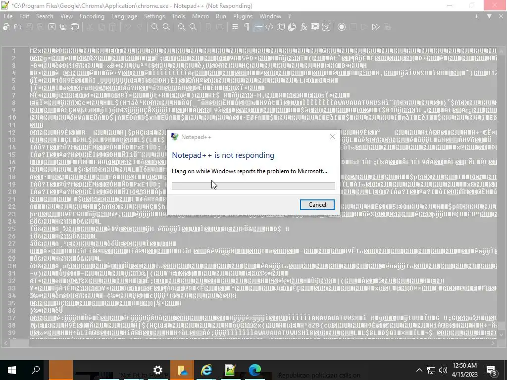Open the user defined language icon
Image resolution: width=507 pixels, height=380 pixels.
(x=269, y=27)
